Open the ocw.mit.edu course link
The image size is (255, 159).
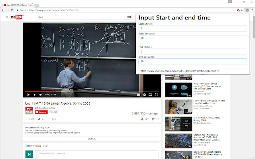tap(66, 133)
